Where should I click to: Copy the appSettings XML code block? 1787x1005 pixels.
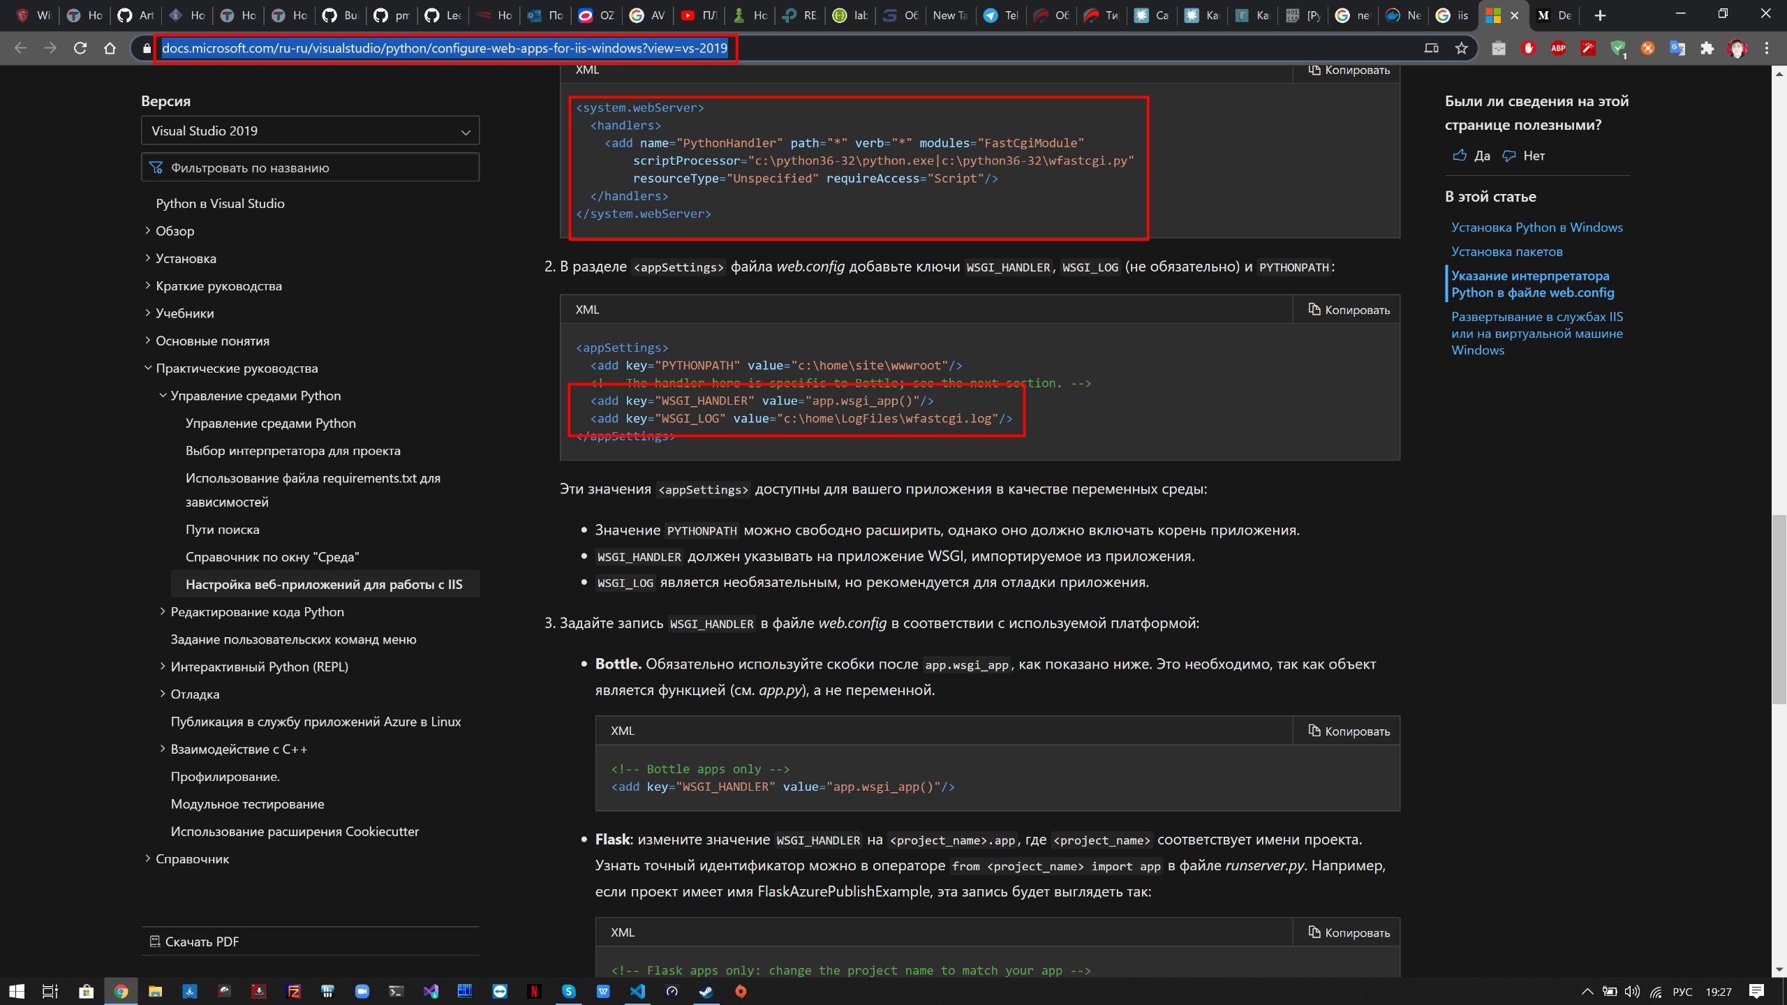click(1349, 309)
